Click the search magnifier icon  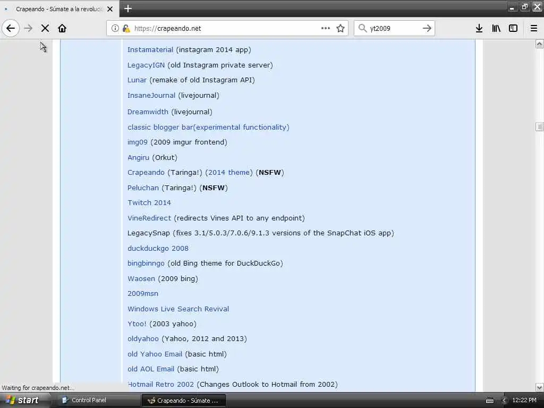point(362,28)
